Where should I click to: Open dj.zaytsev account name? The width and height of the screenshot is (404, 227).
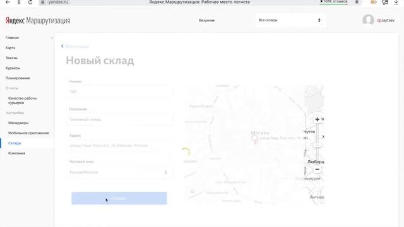pos(386,20)
